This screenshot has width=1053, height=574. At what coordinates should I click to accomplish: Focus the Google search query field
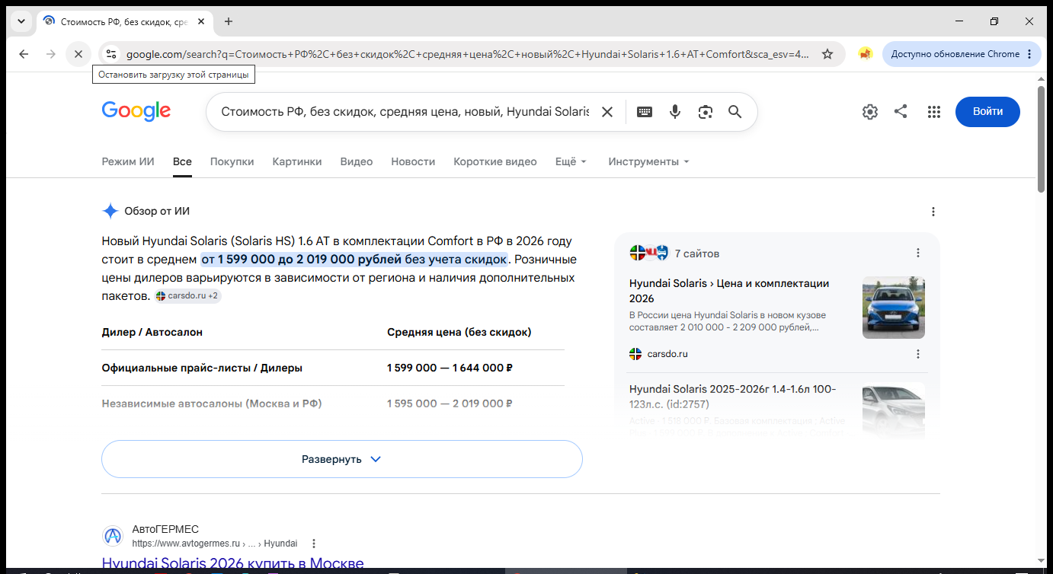405,112
